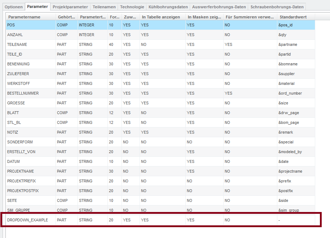Switch to the Technologie tab
This screenshot has height=238, width=330.
[x=132, y=7]
